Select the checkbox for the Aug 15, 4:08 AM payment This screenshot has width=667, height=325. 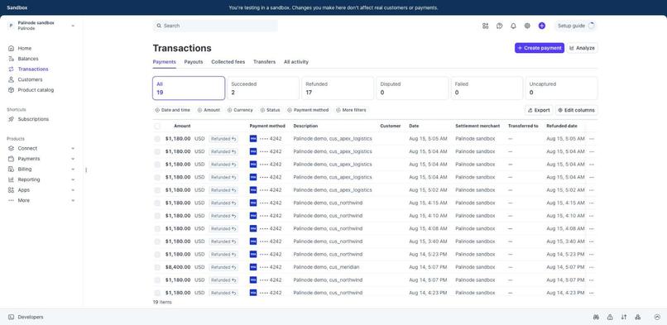157,228
